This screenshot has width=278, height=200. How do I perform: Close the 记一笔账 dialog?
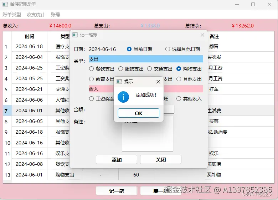coord(202,35)
